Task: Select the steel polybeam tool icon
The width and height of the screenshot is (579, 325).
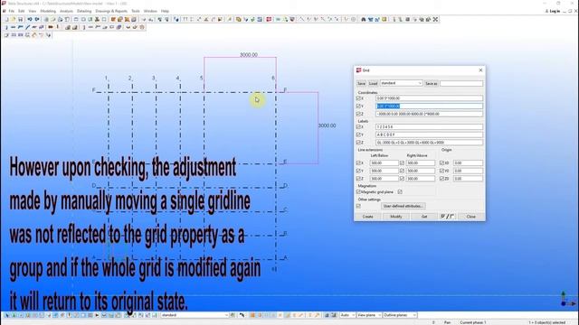Action: 20,27
